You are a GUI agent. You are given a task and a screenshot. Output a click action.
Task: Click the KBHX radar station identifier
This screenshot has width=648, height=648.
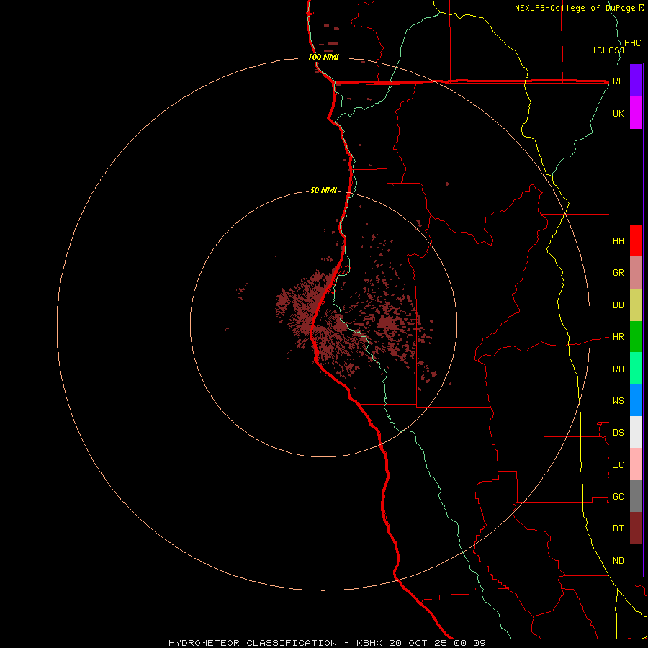369,643
